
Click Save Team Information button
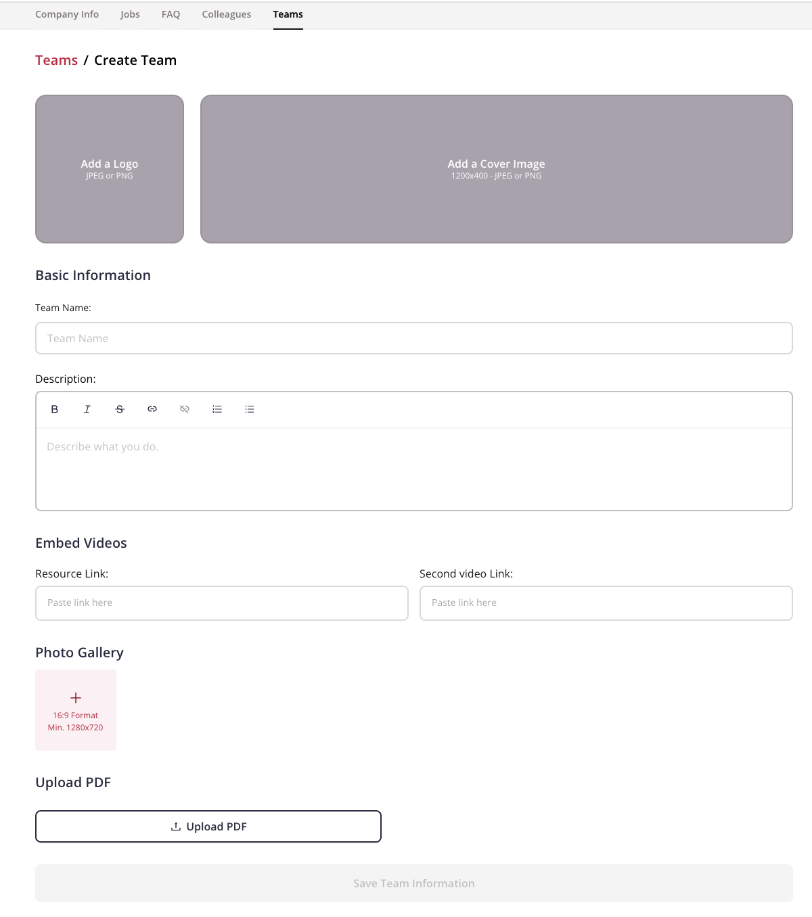click(x=414, y=883)
